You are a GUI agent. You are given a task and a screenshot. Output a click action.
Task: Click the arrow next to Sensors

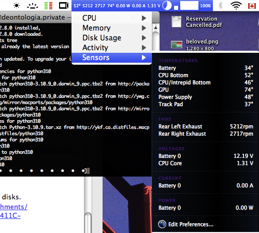pos(144,57)
